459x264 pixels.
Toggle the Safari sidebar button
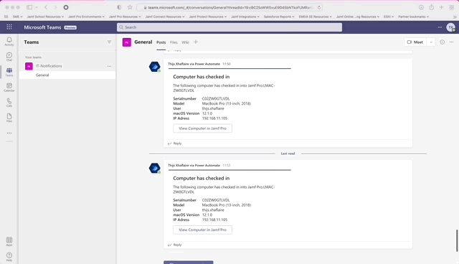[29, 7]
